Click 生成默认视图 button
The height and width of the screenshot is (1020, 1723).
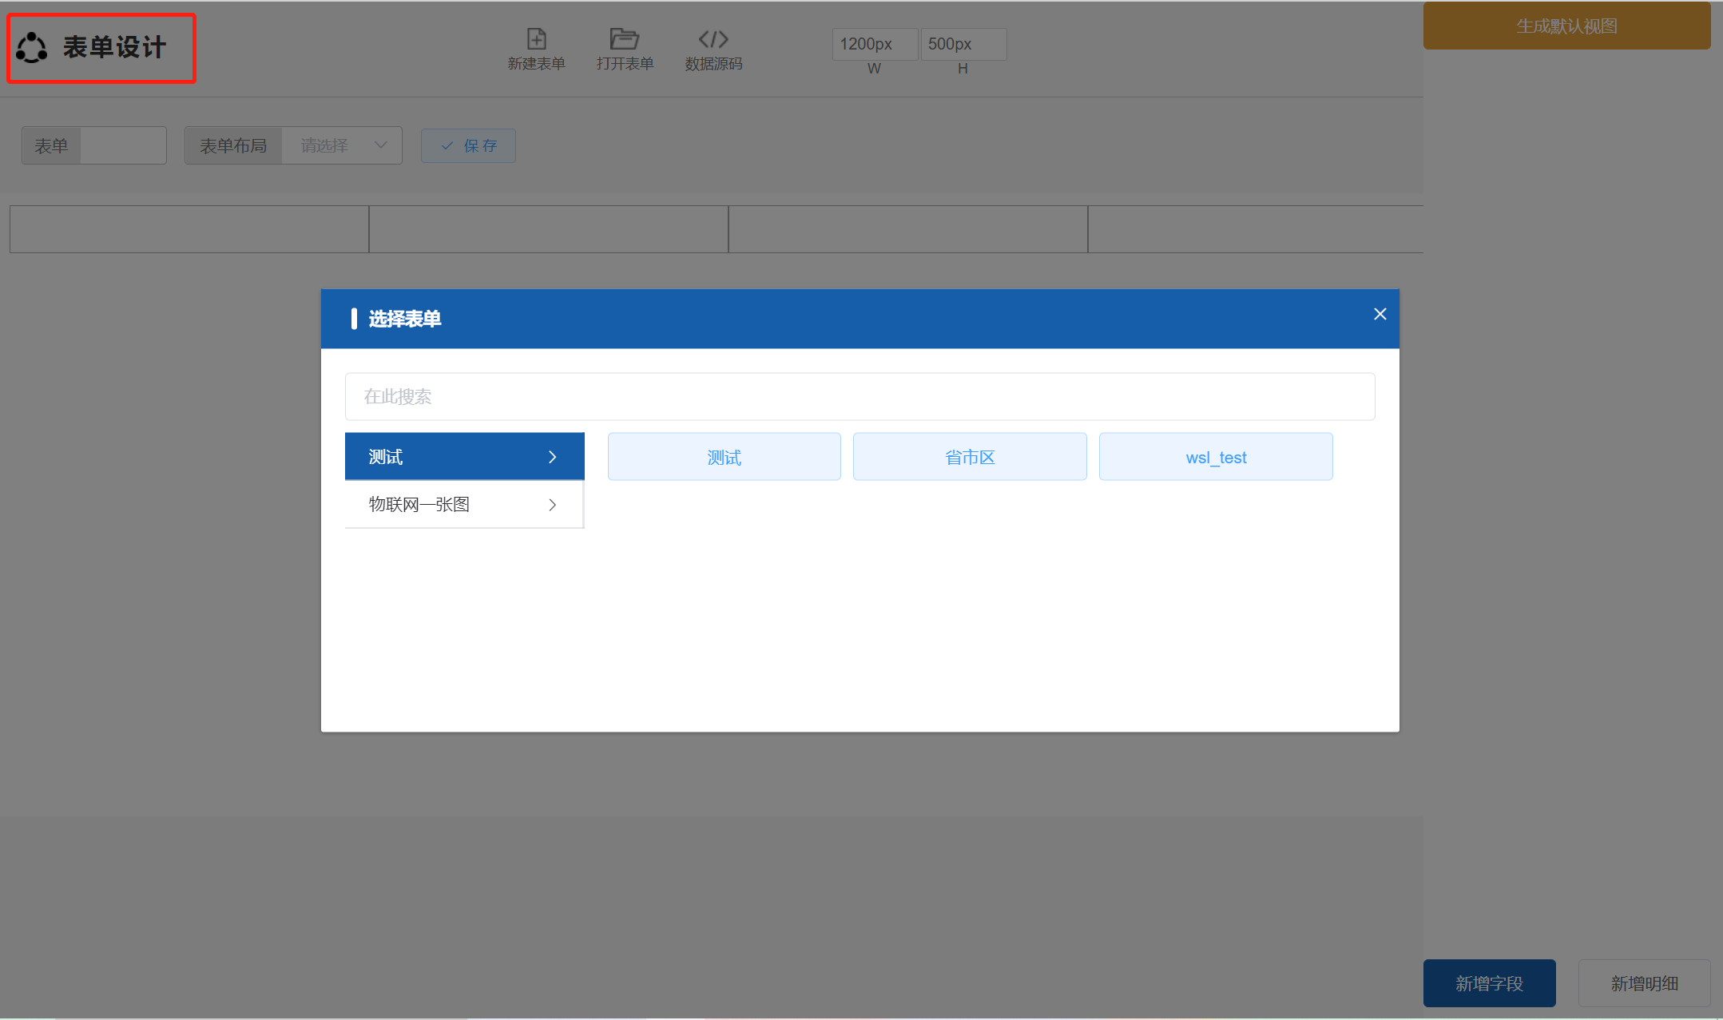pos(1566,26)
